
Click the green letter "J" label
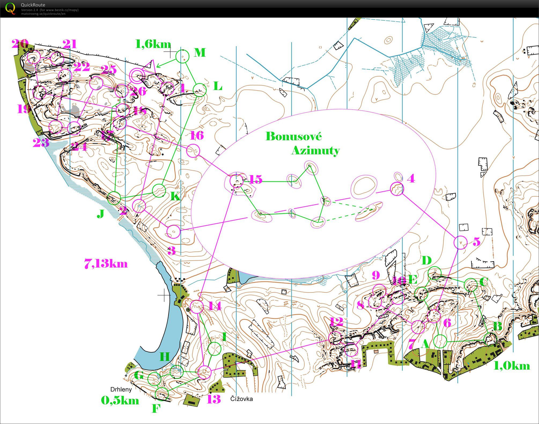click(x=101, y=214)
